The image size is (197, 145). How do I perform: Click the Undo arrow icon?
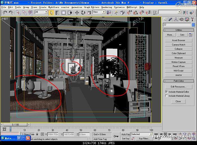point(4,13)
